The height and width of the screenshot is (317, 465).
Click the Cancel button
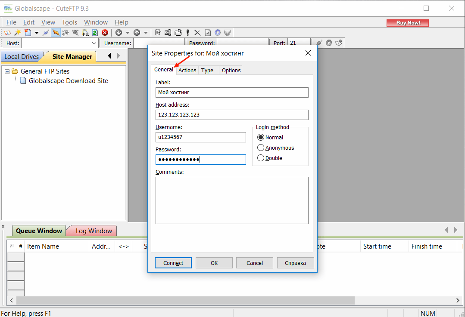254,263
